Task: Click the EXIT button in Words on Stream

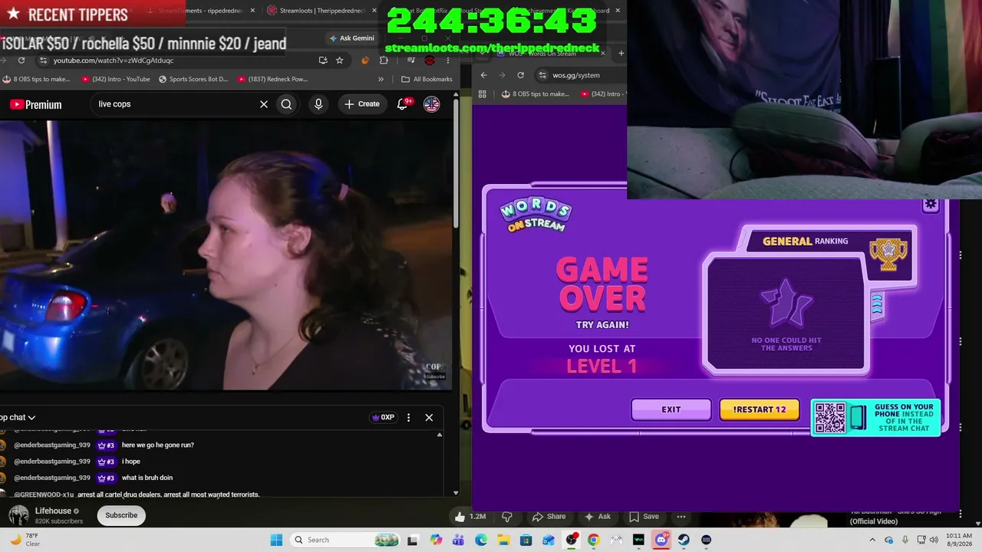Action: (x=671, y=410)
